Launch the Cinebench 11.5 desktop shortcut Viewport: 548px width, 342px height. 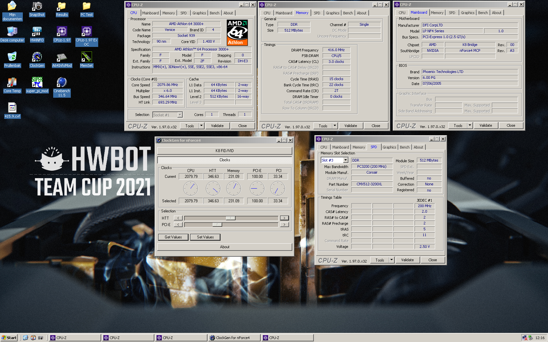pyautogui.click(x=62, y=87)
